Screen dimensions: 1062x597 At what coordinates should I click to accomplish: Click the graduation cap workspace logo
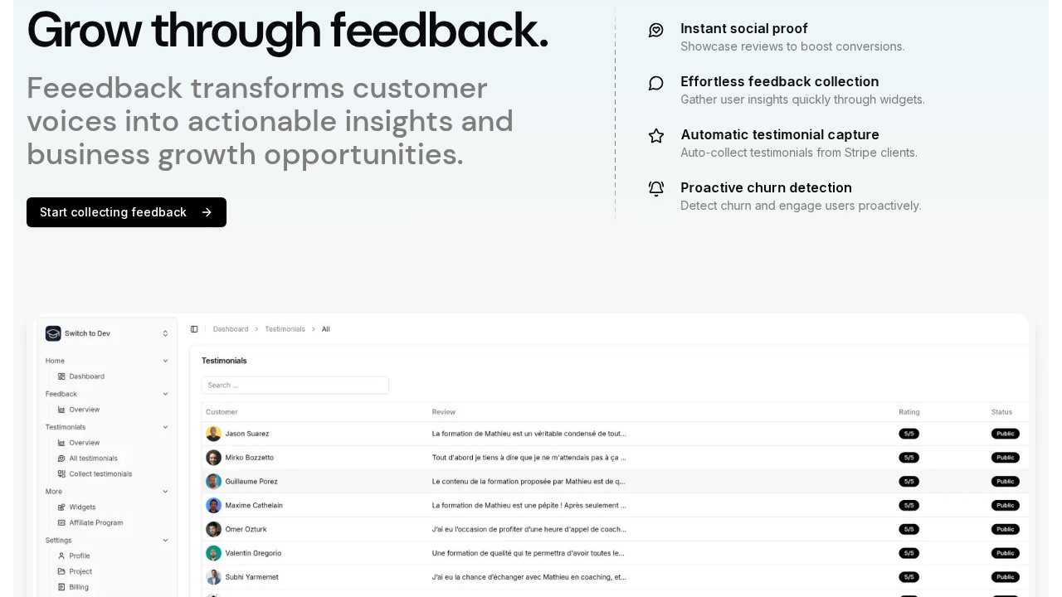click(x=53, y=333)
